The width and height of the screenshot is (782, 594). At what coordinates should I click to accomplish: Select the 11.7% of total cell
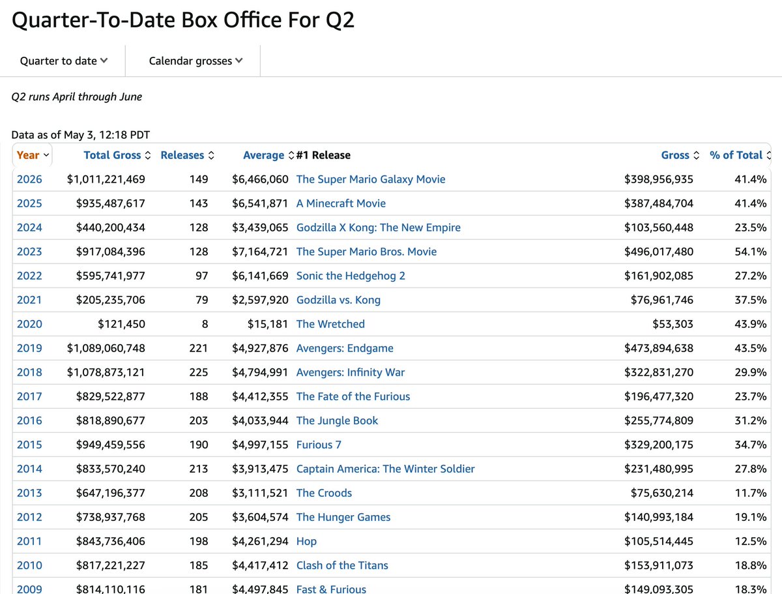[751, 493]
